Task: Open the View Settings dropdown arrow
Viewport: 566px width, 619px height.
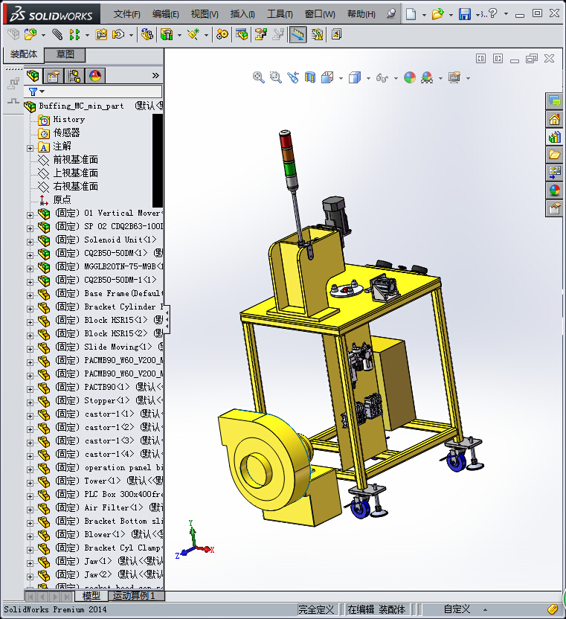Action: [x=468, y=79]
